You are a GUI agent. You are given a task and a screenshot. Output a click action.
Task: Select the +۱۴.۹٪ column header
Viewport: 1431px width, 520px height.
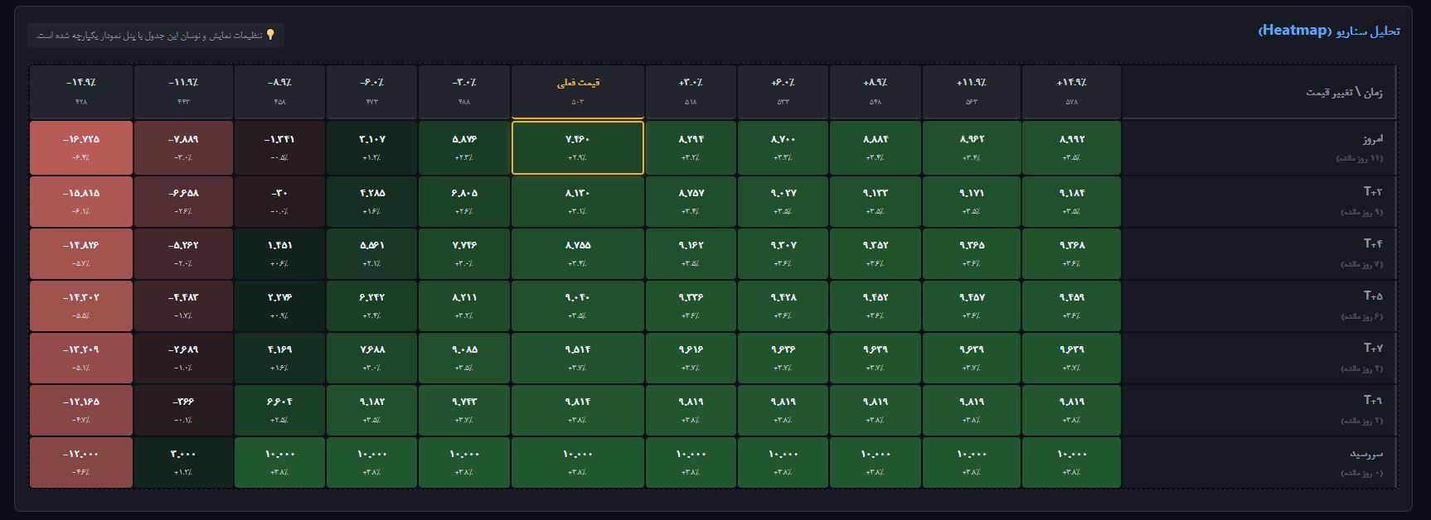[1072, 92]
